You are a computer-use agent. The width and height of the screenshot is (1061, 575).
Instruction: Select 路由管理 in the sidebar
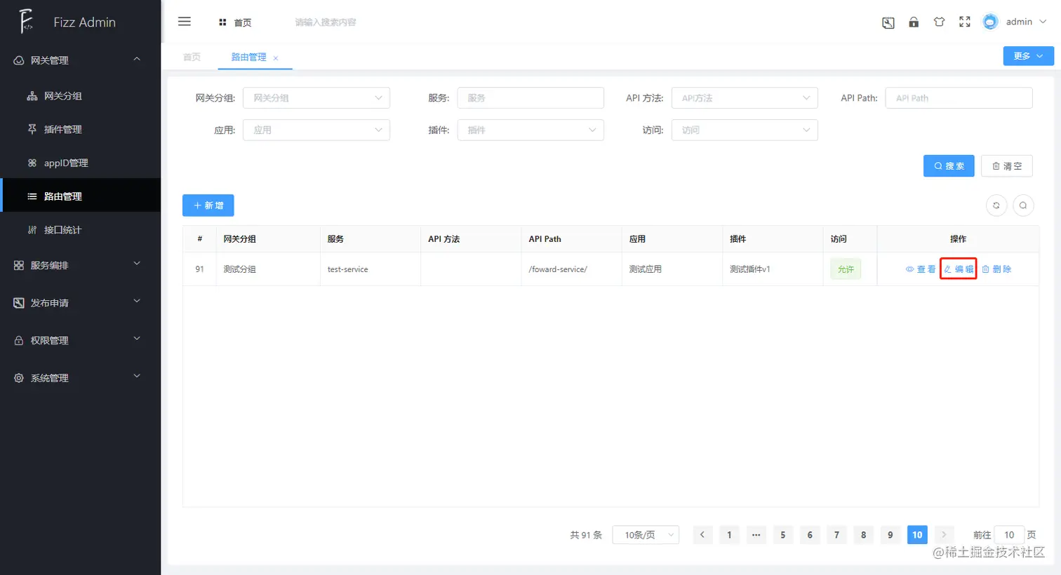tap(80, 196)
